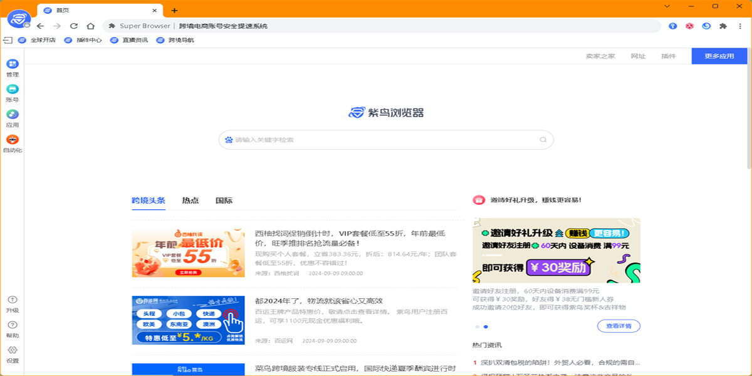Open the 自动化 sidebar tool

(13, 140)
